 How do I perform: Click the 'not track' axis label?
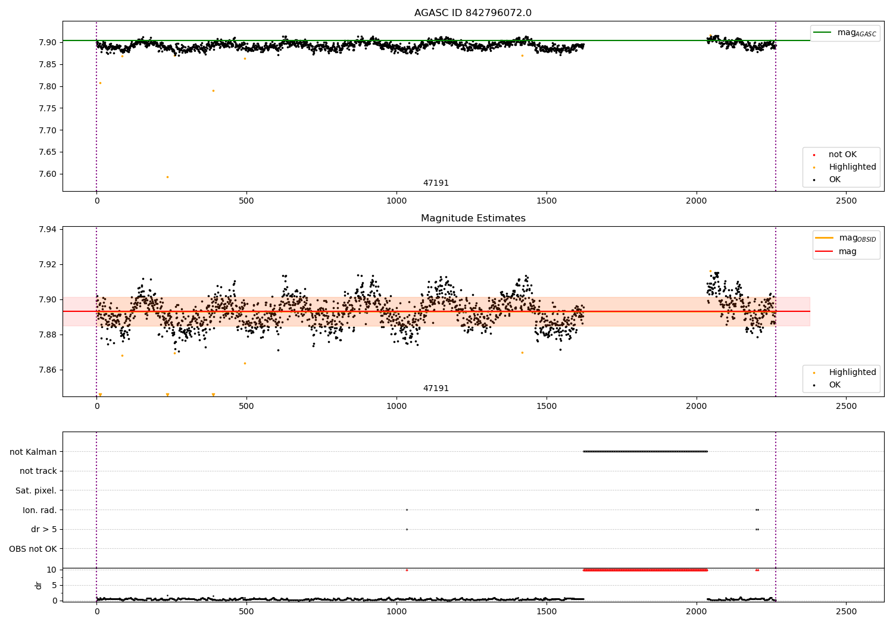[x=38, y=471]
